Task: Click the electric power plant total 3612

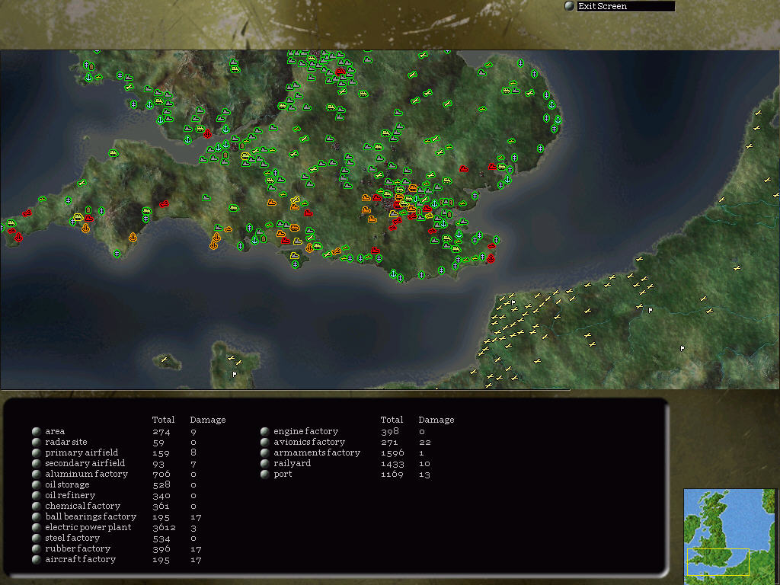Action: pos(164,527)
